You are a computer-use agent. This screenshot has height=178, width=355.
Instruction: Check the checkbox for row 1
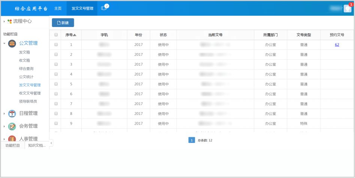pyautogui.click(x=56, y=44)
